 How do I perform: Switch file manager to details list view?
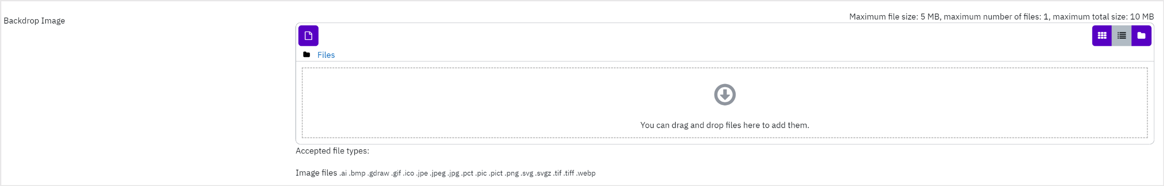(1122, 36)
